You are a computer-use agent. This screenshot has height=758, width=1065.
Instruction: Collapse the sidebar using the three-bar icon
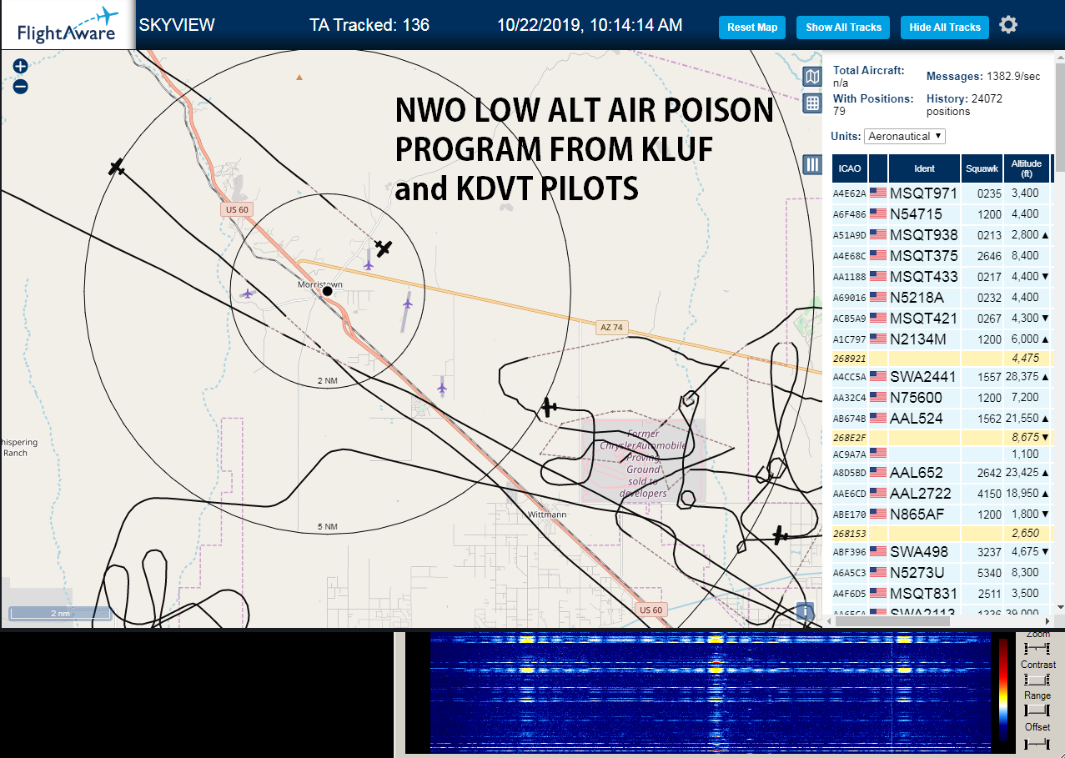point(812,164)
